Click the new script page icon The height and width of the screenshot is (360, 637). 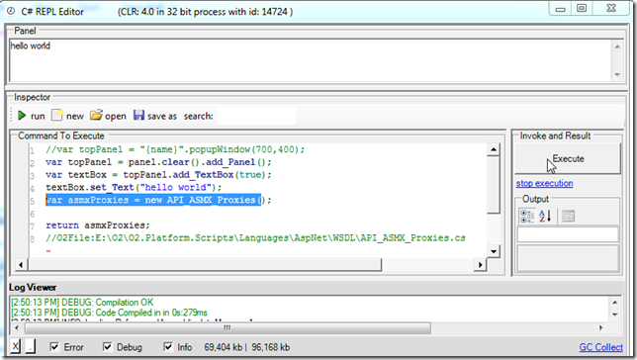click(57, 116)
